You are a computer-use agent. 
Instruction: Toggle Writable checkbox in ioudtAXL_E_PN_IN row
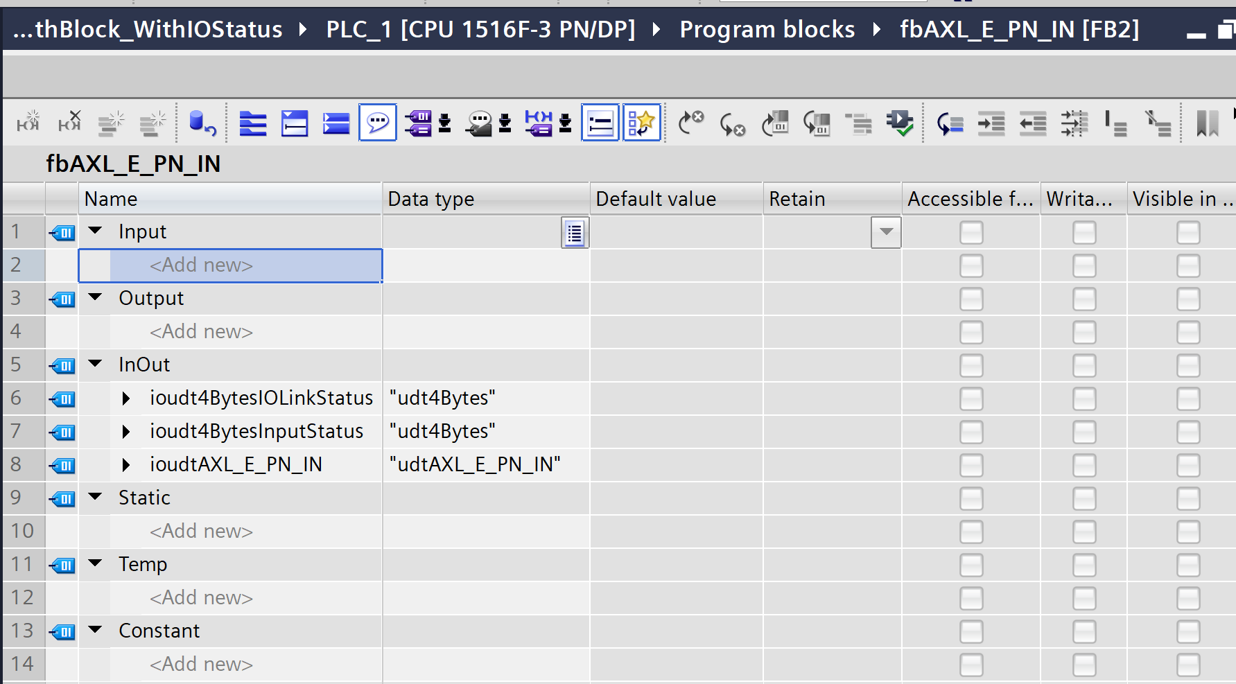point(1084,466)
